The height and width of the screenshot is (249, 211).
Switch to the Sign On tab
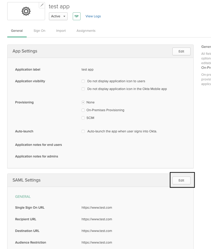pyautogui.click(x=39, y=31)
